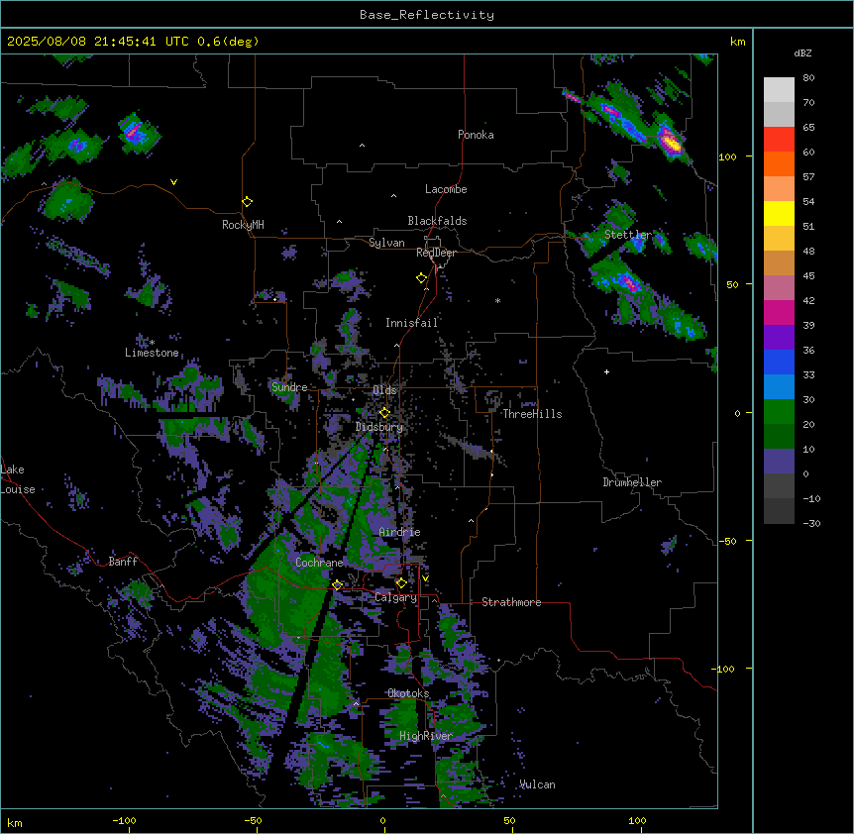
Task: Click the light gray top swatch of legend
Action: click(x=779, y=90)
